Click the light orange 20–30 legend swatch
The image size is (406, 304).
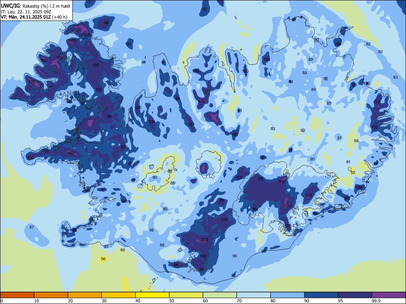[85, 295]
